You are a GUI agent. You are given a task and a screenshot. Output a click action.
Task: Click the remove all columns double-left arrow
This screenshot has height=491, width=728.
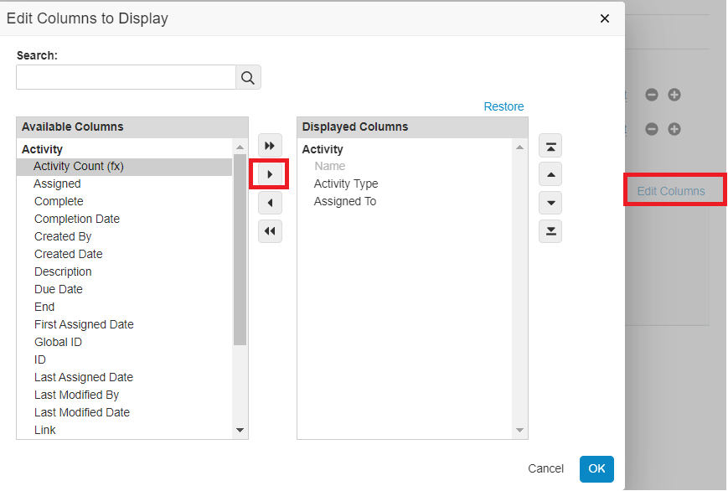[x=270, y=231]
